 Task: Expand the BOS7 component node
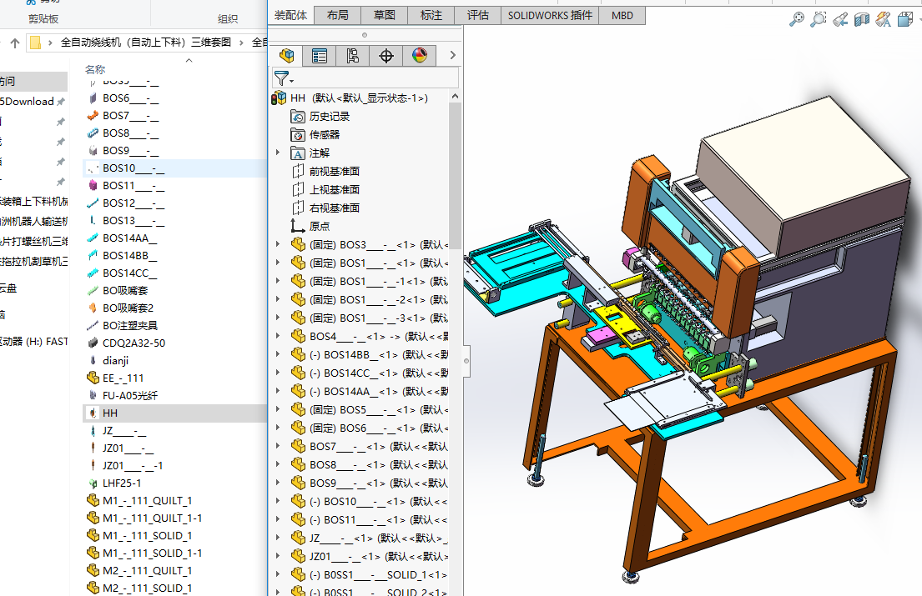click(x=278, y=446)
